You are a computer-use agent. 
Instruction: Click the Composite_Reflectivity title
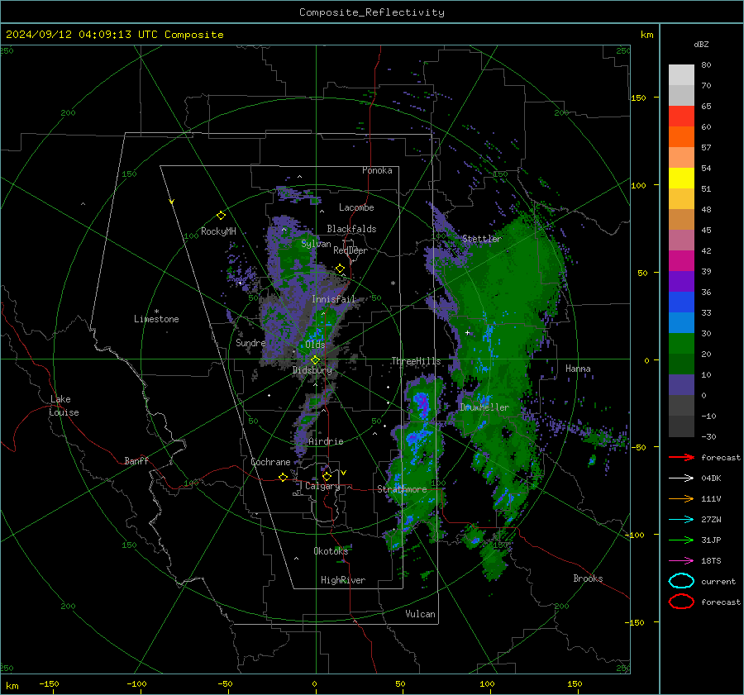point(372,12)
